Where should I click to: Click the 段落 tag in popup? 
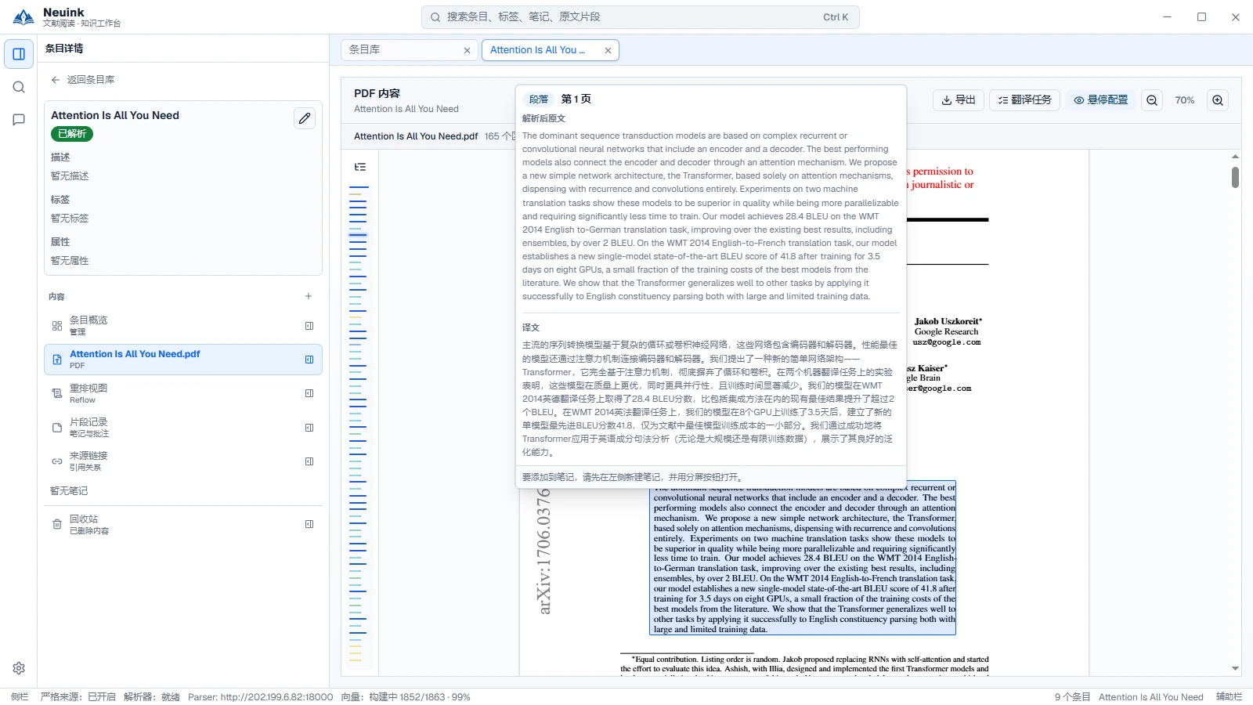pos(539,99)
